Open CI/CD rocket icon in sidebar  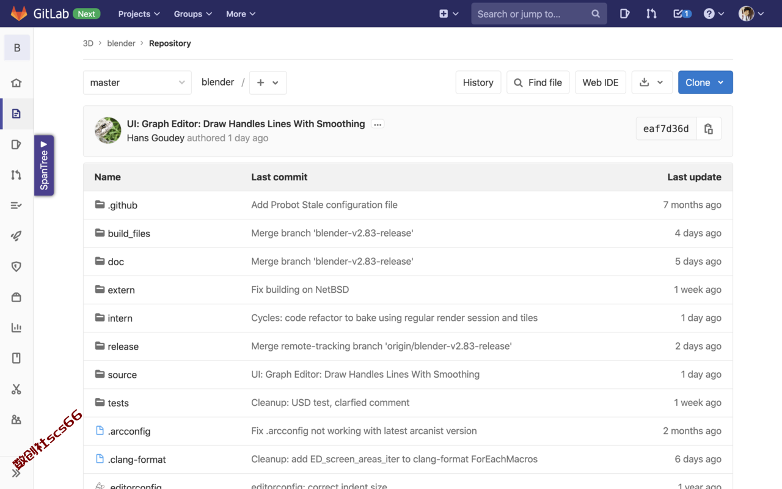point(16,236)
